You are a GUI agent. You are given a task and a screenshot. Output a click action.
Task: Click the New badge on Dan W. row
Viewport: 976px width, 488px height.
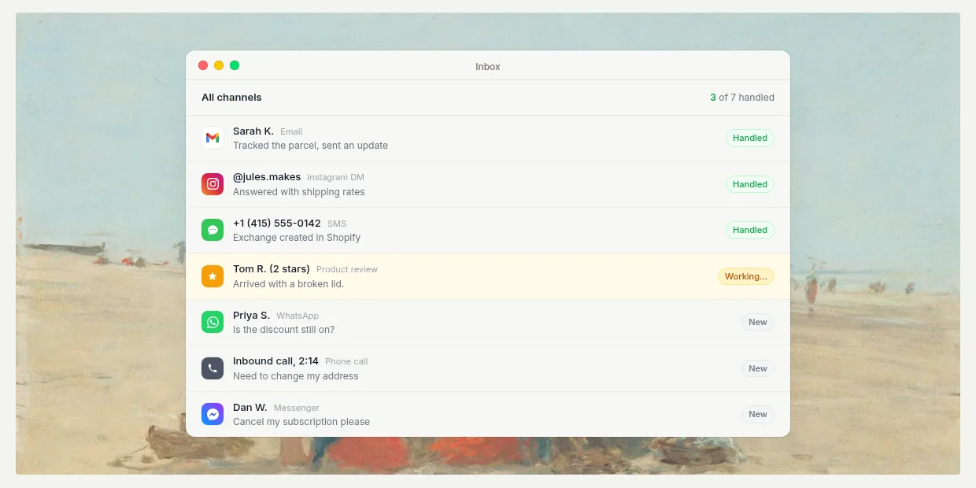pos(758,414)
